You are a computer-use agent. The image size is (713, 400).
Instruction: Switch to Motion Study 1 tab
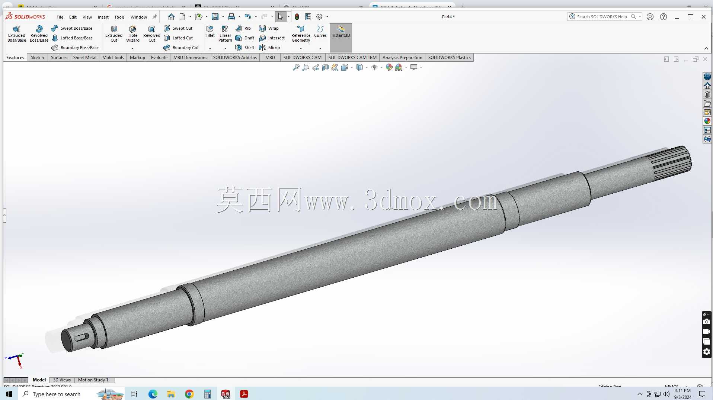93,380
